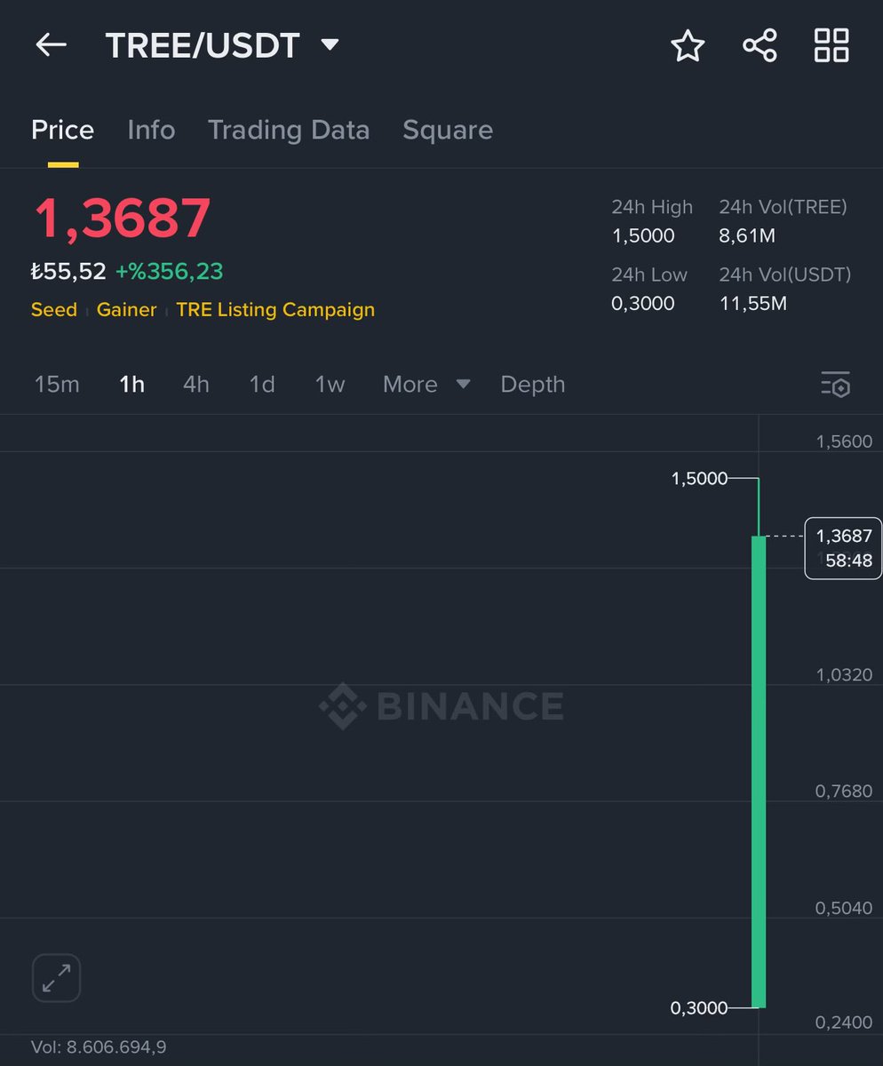Open the share options icon
Image resolution: width=883 pixels, height=1066 pixels.
click(760, 44)
